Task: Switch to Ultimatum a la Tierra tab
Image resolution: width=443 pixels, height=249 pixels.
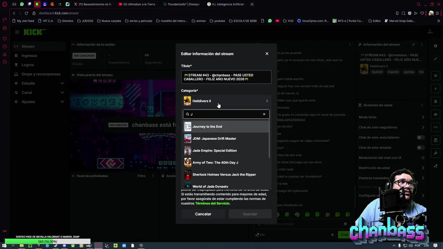Action: pyautogui.click(x=137, y=4)
